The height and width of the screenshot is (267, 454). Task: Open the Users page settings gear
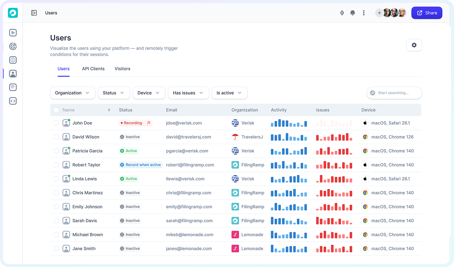(414, 45)
